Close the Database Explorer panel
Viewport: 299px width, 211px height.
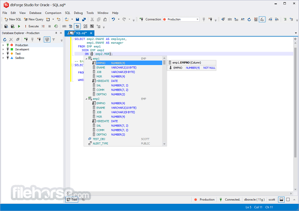(61, 33)
